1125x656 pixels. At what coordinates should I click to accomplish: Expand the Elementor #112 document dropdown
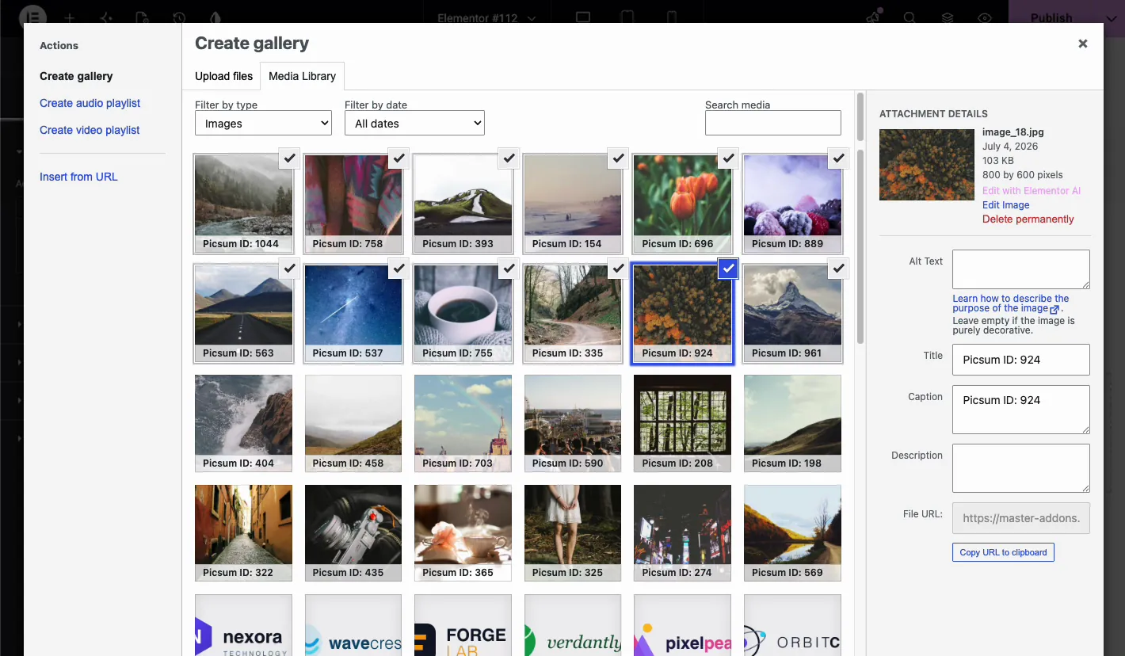click(487, 17)
